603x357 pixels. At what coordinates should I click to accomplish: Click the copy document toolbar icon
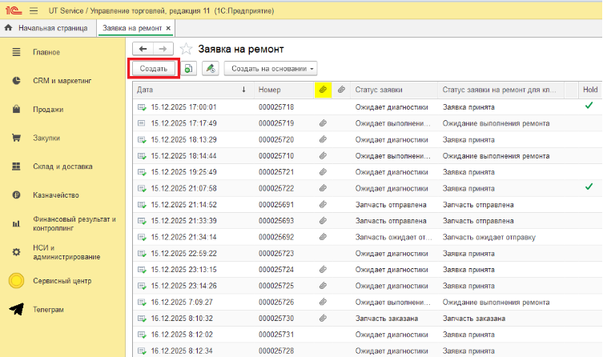point(188,69)
